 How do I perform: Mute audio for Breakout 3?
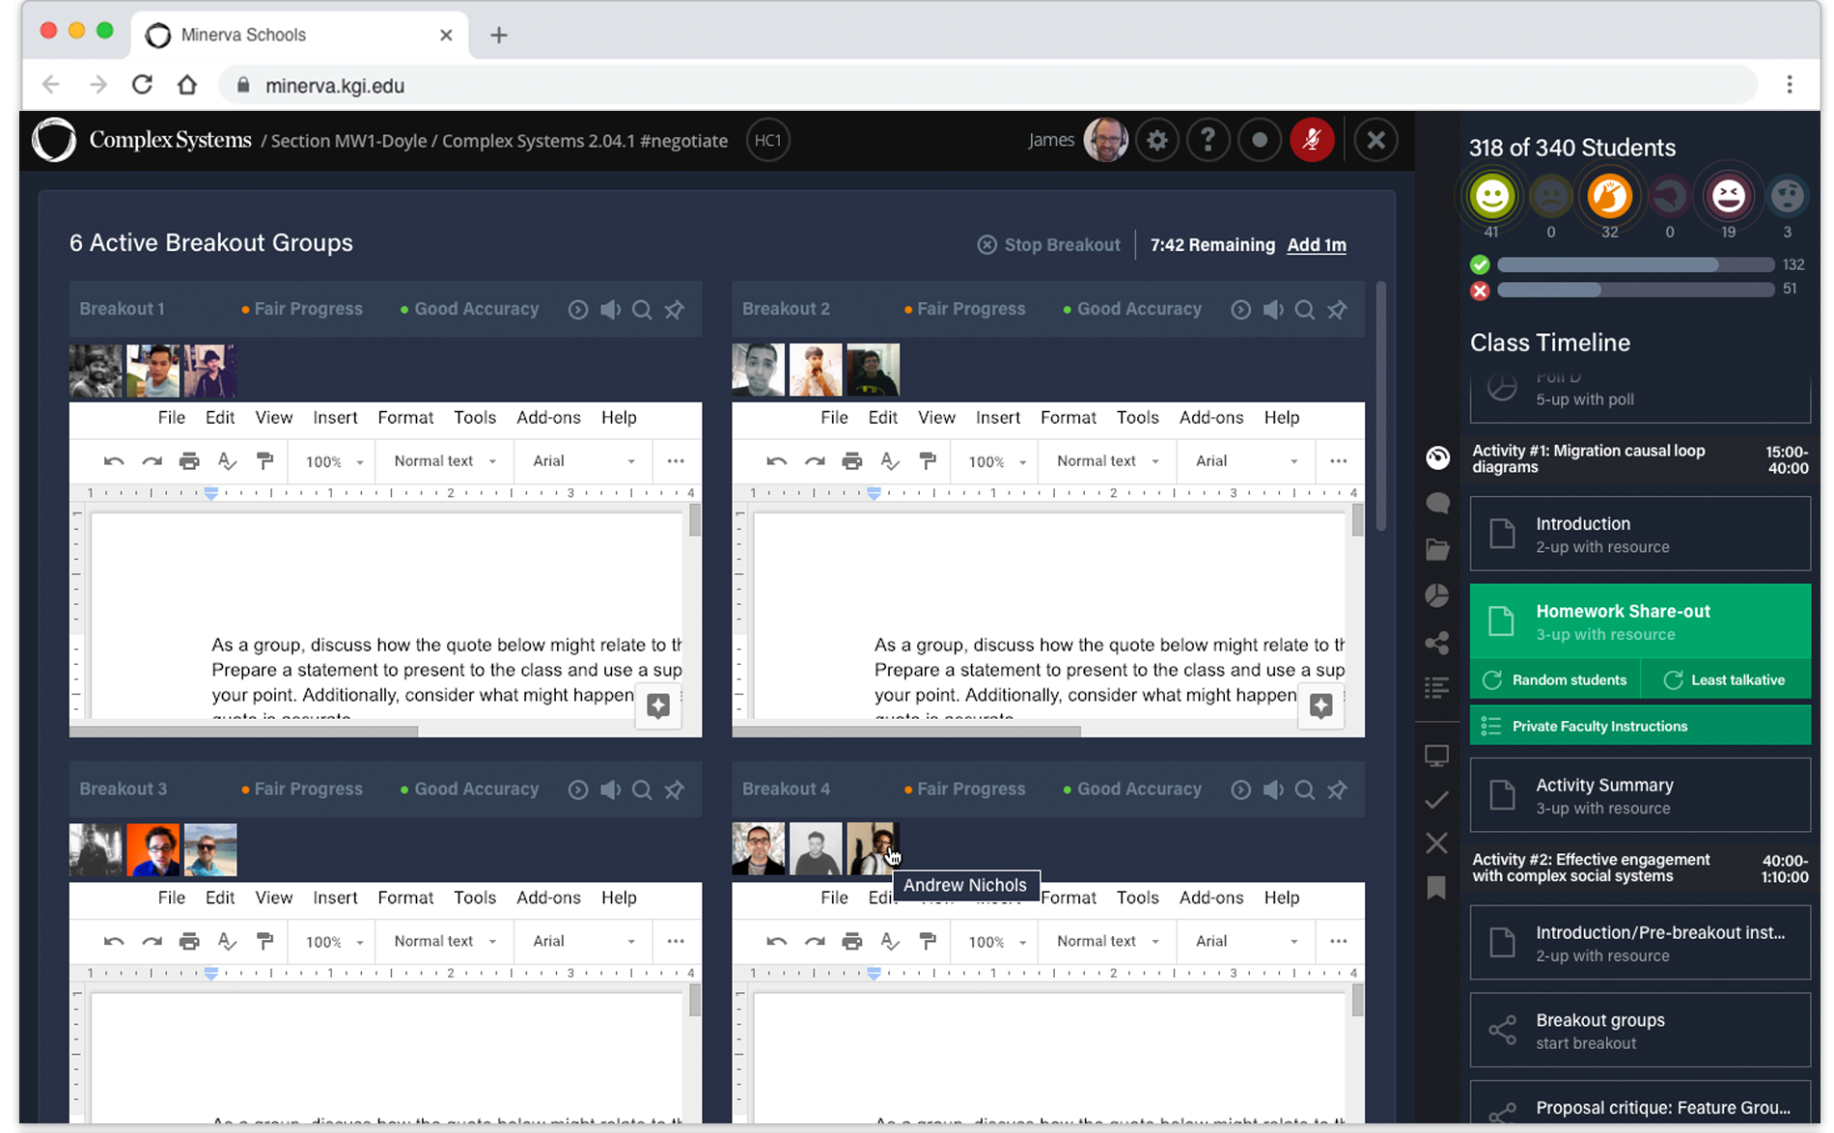pyautogui.click(x=610, y=789)
